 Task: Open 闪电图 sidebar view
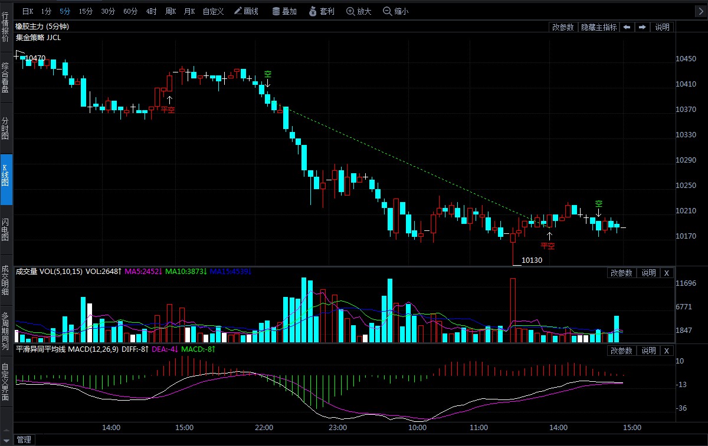coord(5,230)
